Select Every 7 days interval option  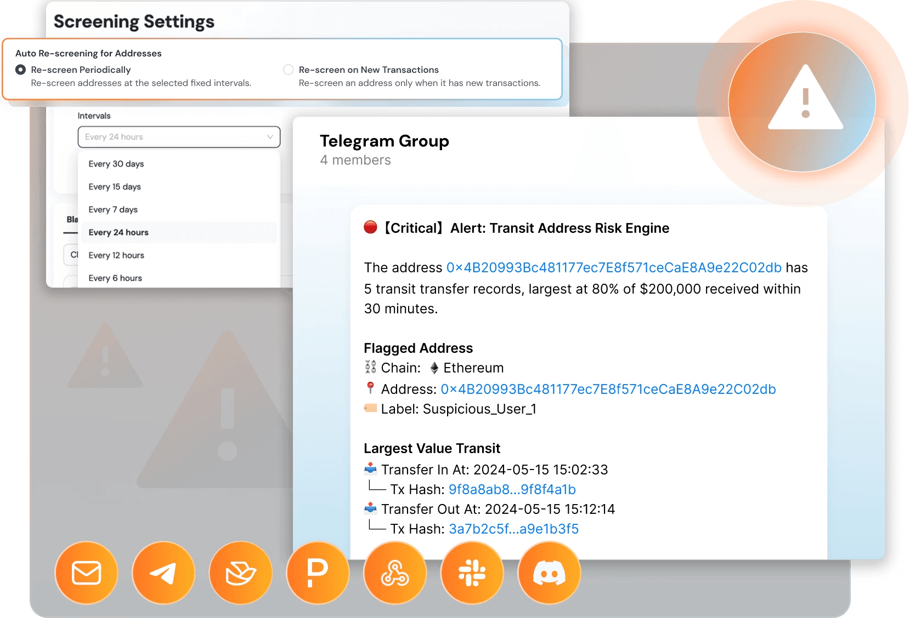click(x=112, y=209)
